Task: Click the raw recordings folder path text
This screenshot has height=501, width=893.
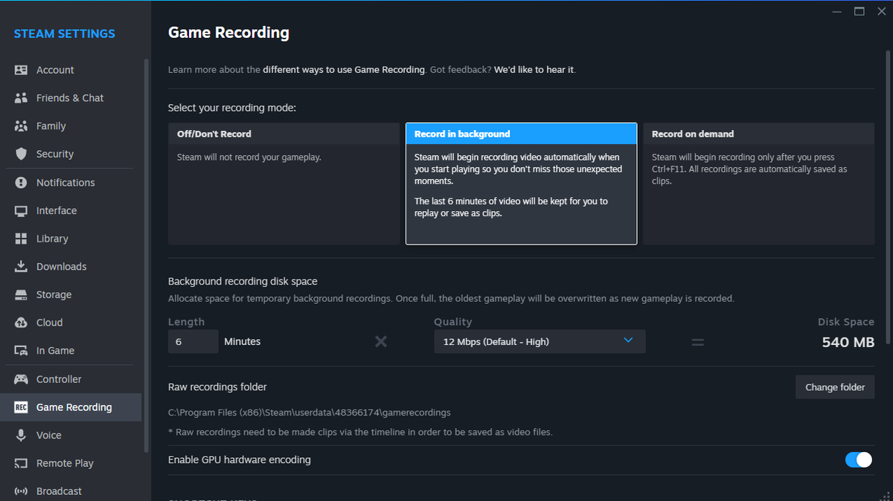Action: (x=309, y=412)
